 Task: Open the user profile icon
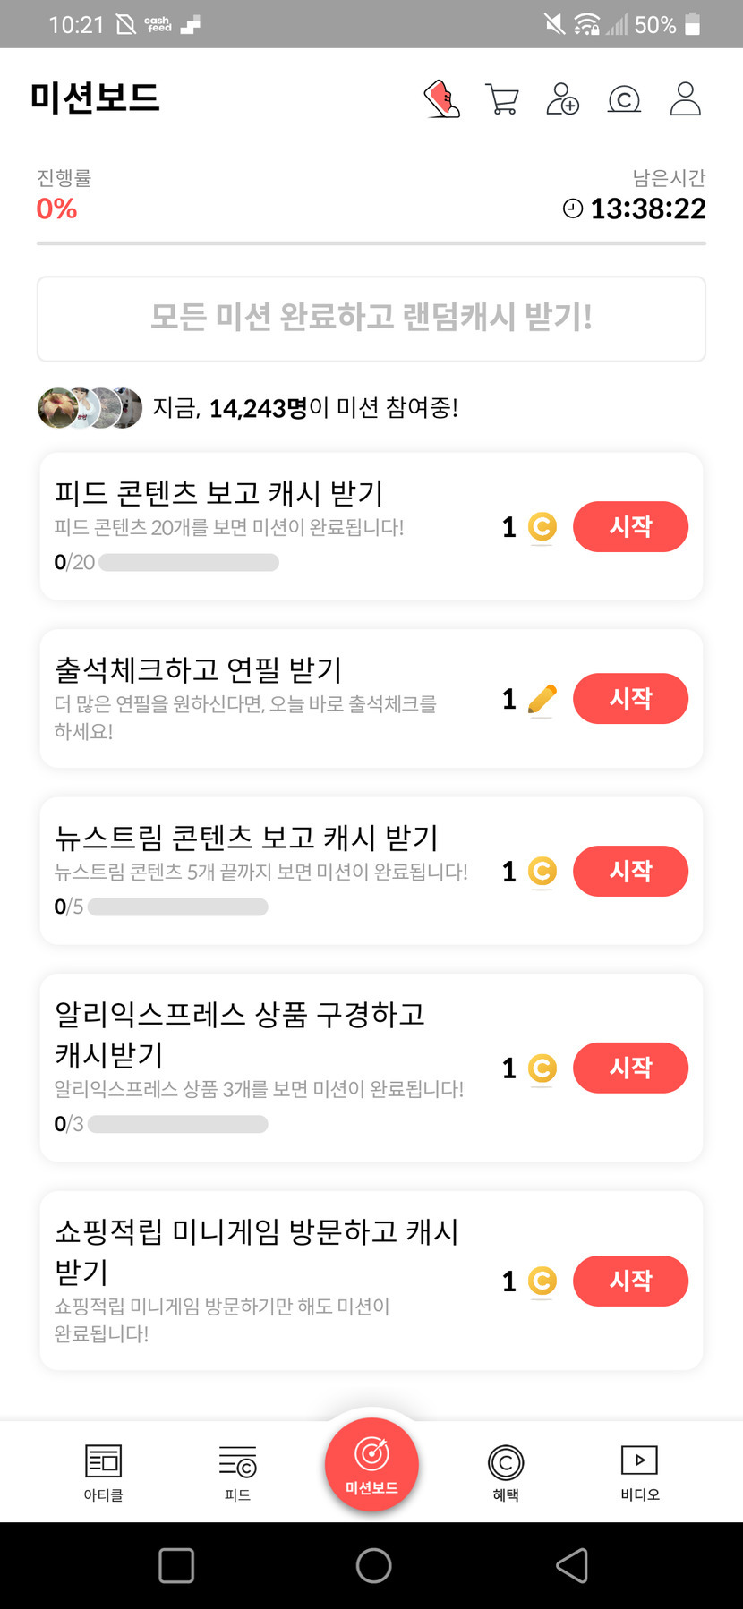point(685,98)
